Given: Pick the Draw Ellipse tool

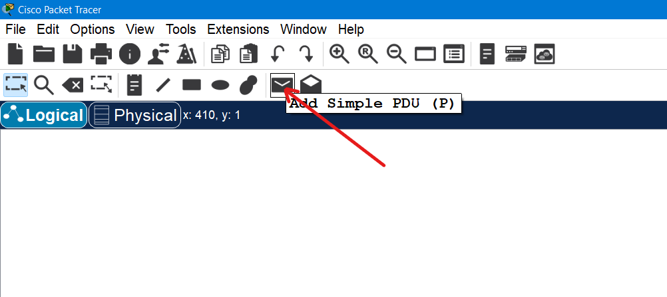Looking at the screenshot, I should [x=220, y=85].
